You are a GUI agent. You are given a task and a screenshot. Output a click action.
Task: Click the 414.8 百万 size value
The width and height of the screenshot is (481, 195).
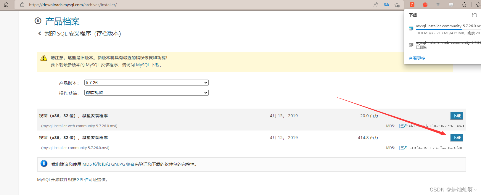pyautogui.click(x=368, y=138)
